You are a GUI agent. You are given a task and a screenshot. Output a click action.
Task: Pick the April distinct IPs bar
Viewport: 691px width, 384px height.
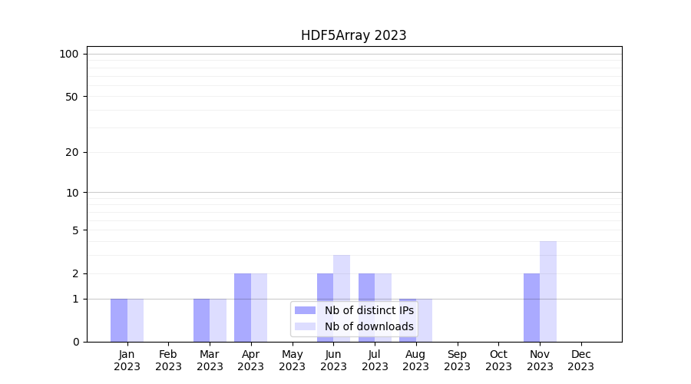(243, 307)
